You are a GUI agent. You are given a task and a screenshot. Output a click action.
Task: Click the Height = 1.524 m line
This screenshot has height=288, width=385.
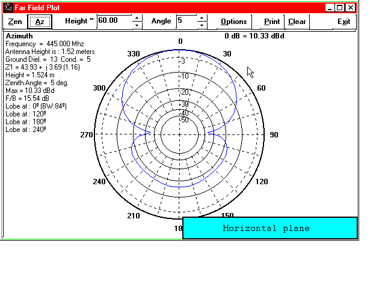tap(30, 75)
